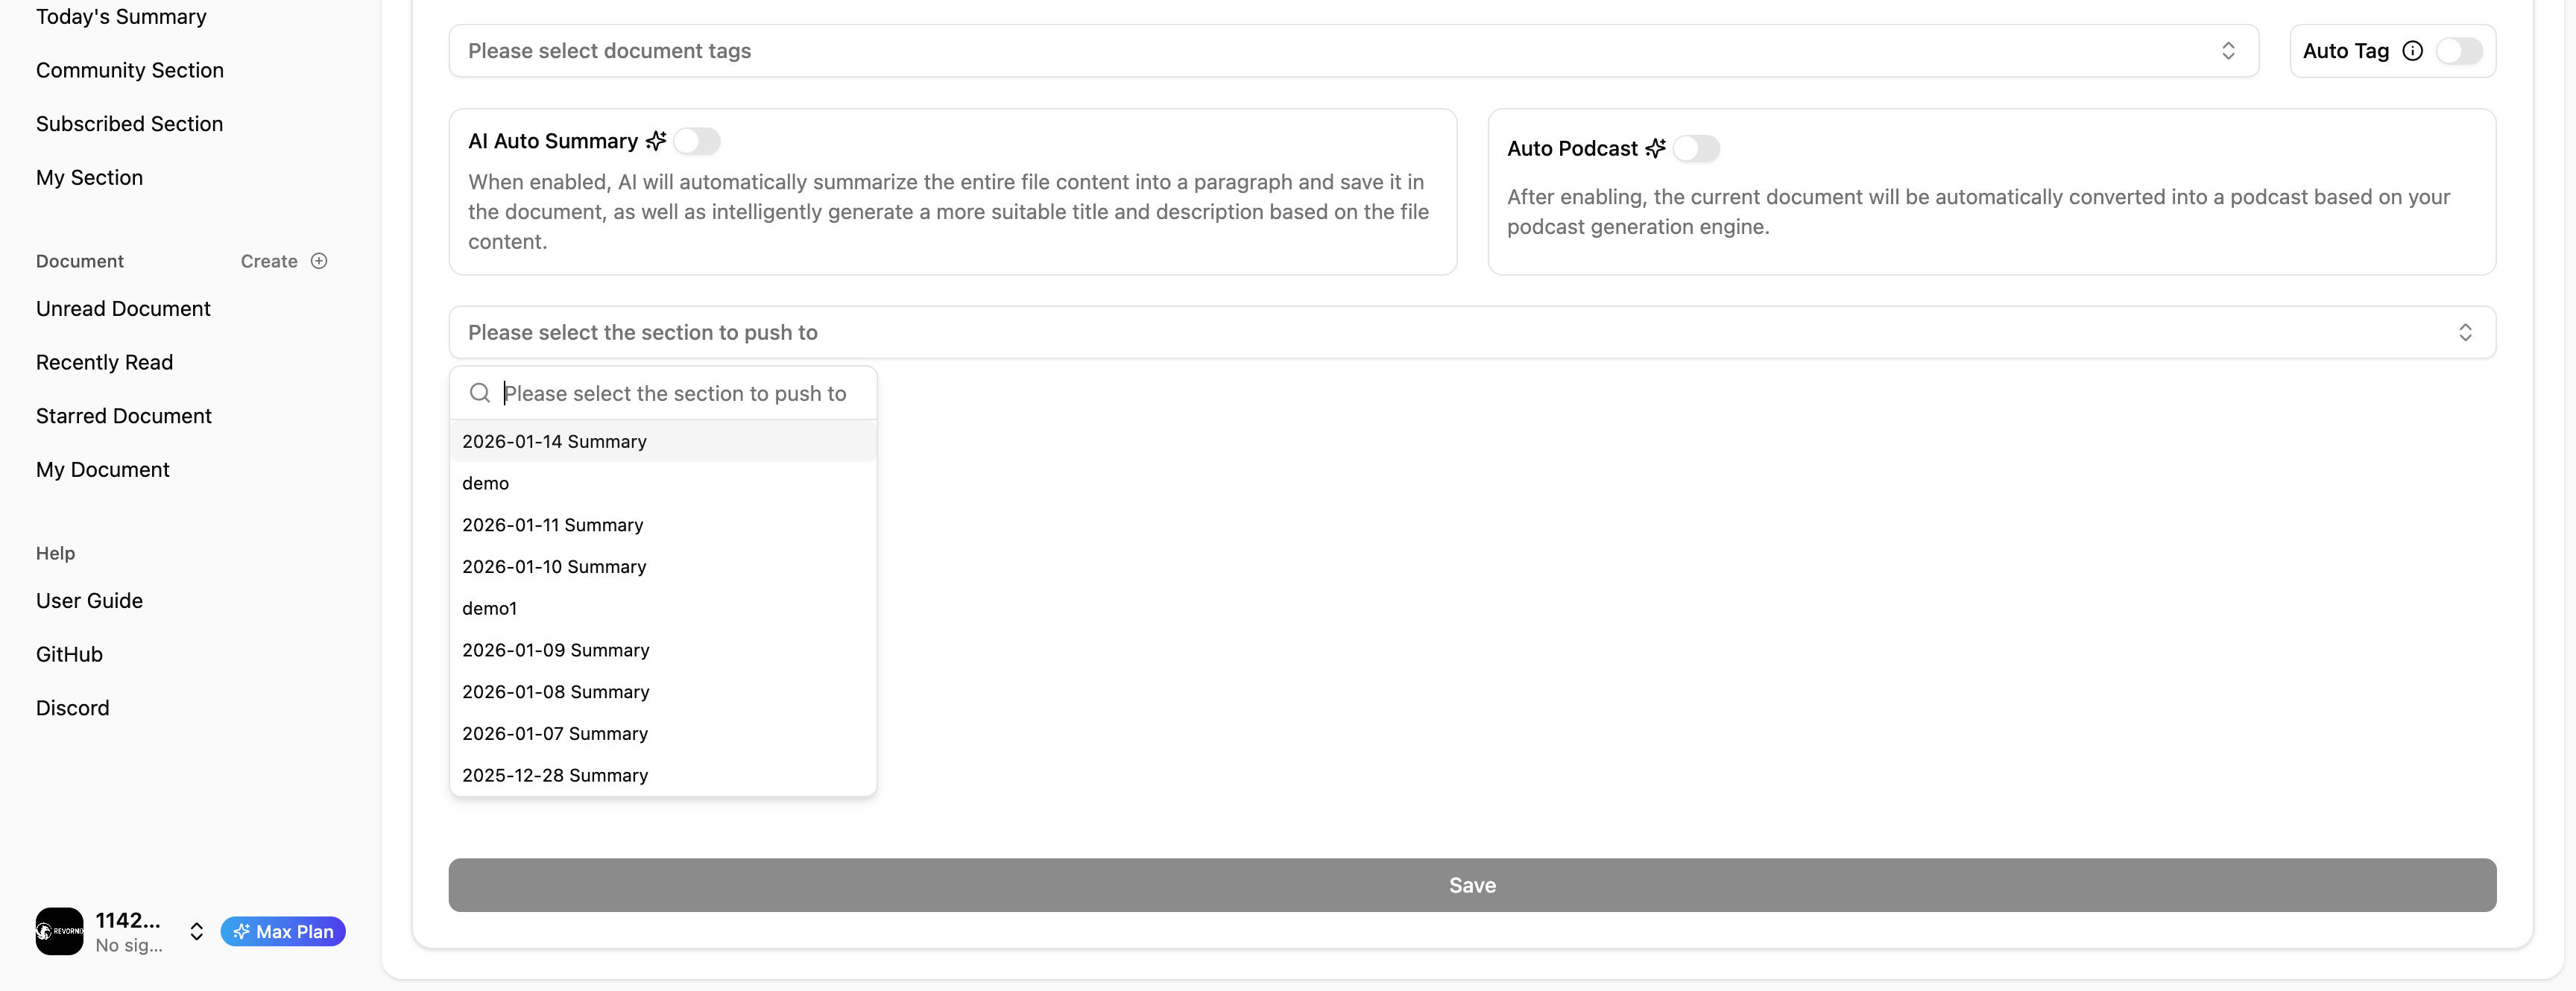Click the search magnifier icon in dropdown
Image resolution: width=2576 pixels, height=991 pixels.
(480, 393)
